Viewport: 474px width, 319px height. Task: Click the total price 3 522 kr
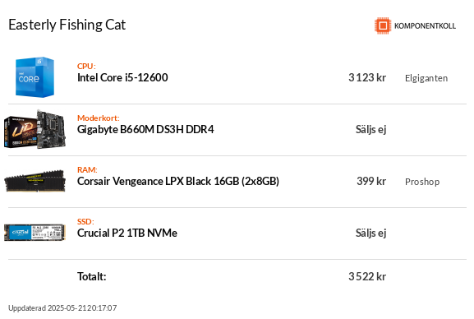(367, 276)
